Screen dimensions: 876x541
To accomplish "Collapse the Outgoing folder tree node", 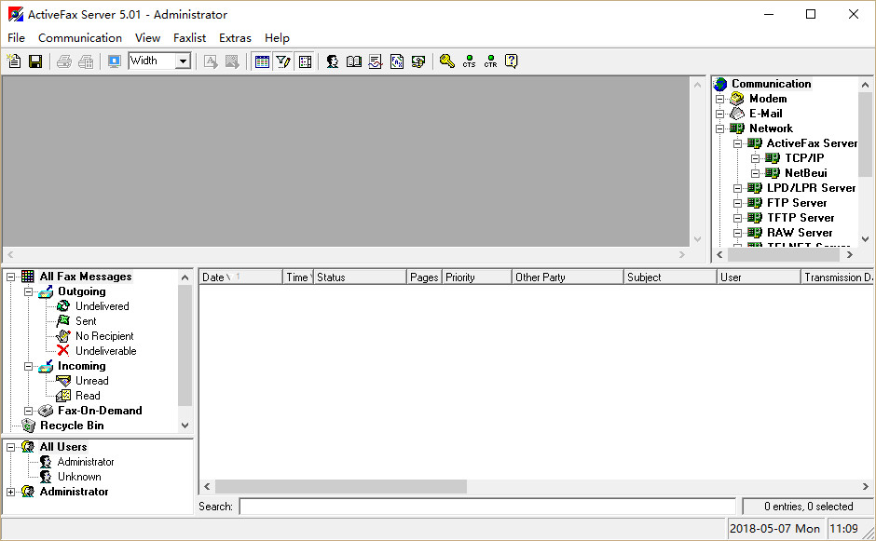I will point(29,292).
